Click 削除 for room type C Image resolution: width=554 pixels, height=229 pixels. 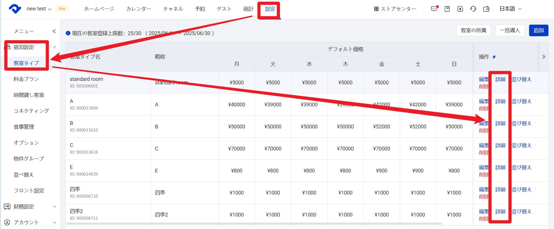pos(484,152)
